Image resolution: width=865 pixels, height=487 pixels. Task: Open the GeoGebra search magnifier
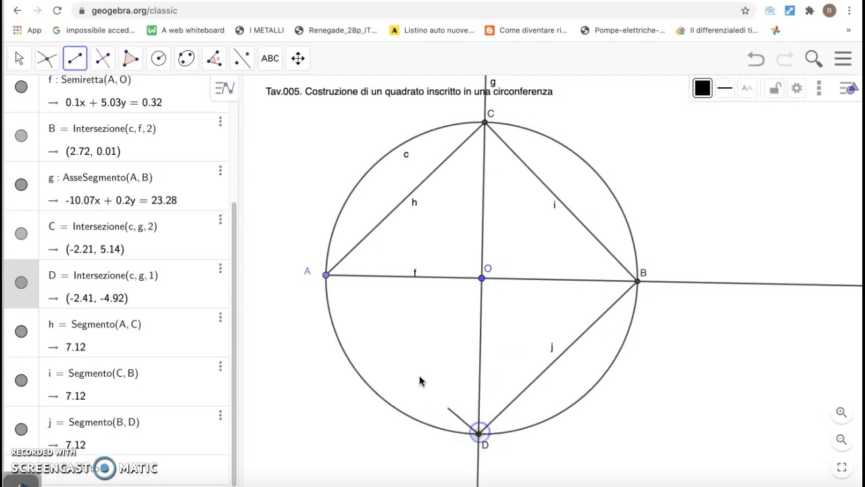(814, 59)
